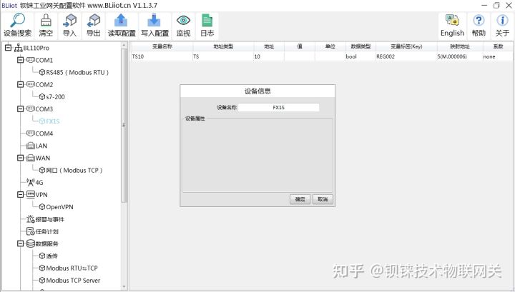
Task: Click the 数据类型 column header
Action: [x=360, y=46]
